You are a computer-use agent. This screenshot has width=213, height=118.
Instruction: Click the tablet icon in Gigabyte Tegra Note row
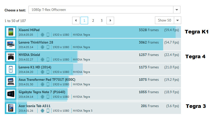click(48, 97)
